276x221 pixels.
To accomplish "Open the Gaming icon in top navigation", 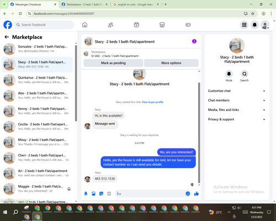I will click(188, 25).
